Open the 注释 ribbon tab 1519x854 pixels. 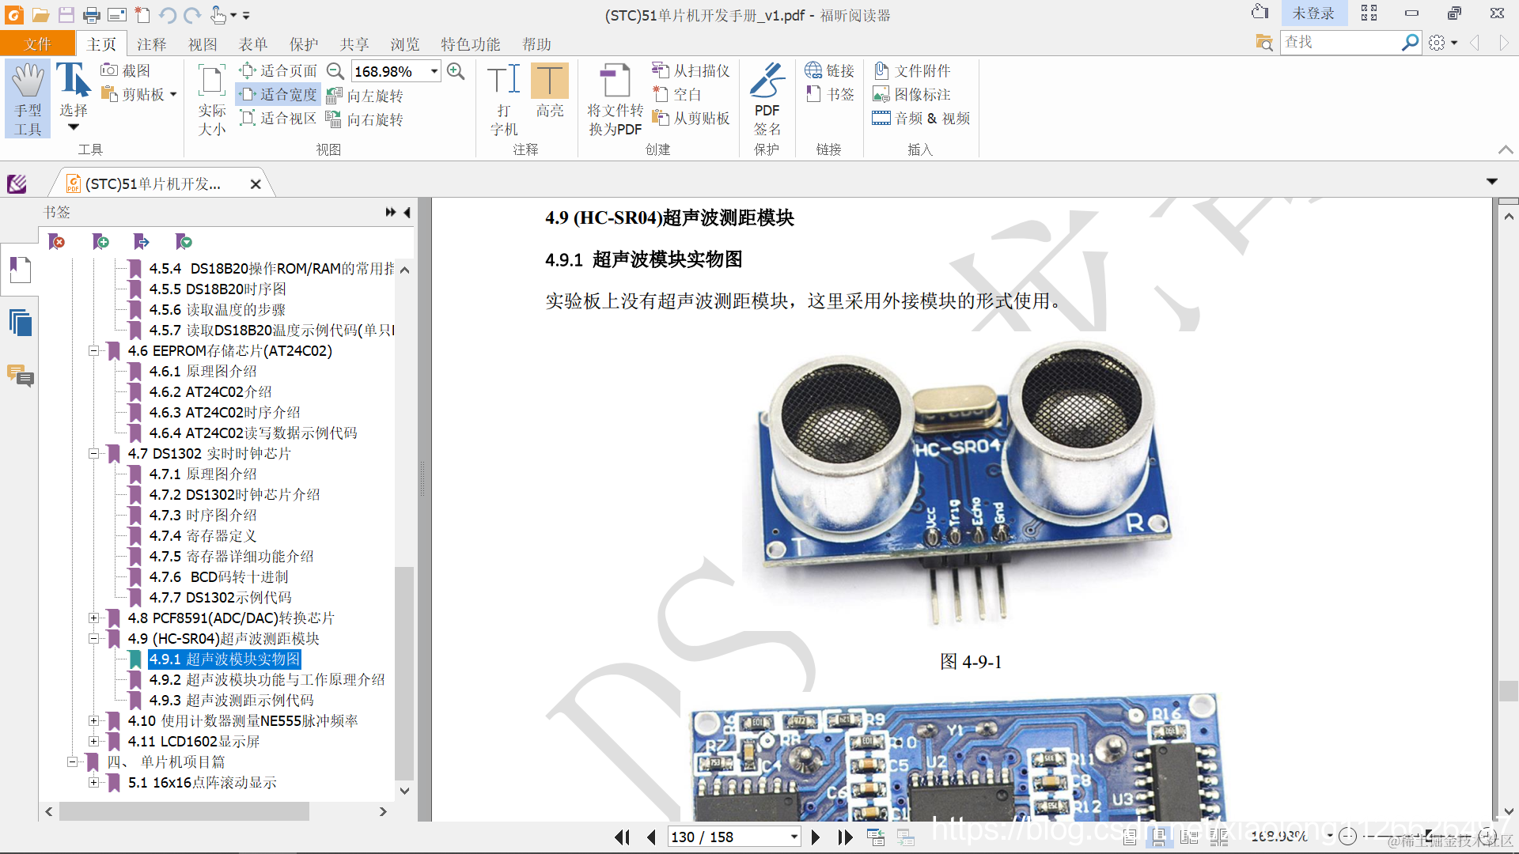point(151,44)
